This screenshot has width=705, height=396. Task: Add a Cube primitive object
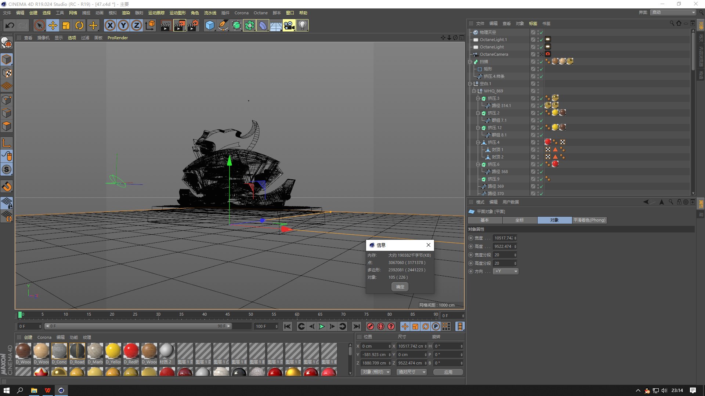point(210,25)
